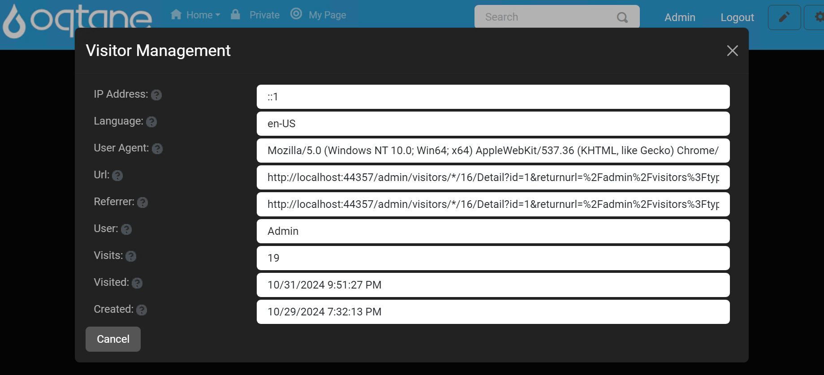The width and height of the screenshot is (824, 375).
Task: Click the "User:" label
Action: (106, 228)
